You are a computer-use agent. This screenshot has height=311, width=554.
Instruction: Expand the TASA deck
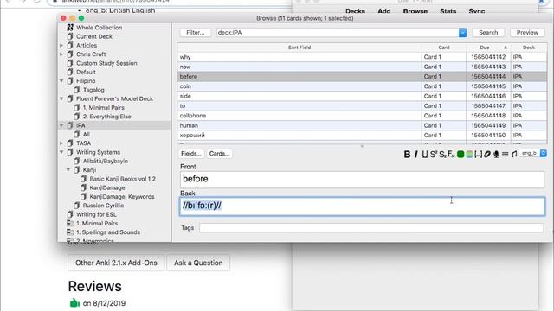pyautogui.click(x=61, y=143)
